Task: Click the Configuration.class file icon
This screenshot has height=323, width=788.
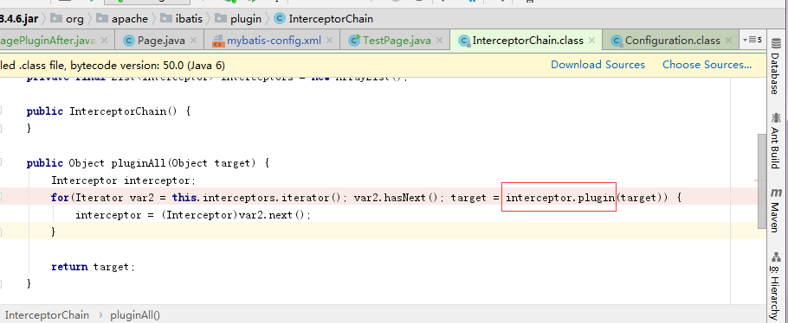Action: point(617,41)
